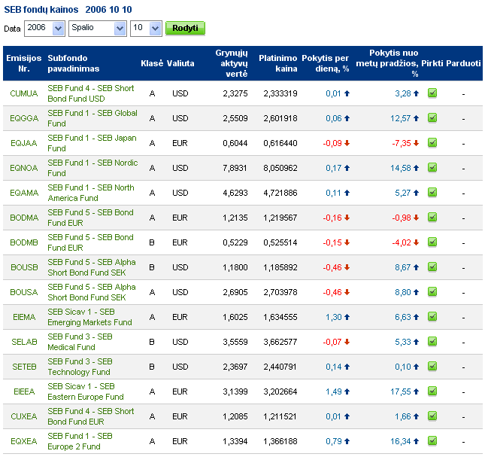The height and width of the screenshot is (460, 491).
Task: Buy the BOUSB Alpha Short Bond Fund
Action: click(432, 267)
